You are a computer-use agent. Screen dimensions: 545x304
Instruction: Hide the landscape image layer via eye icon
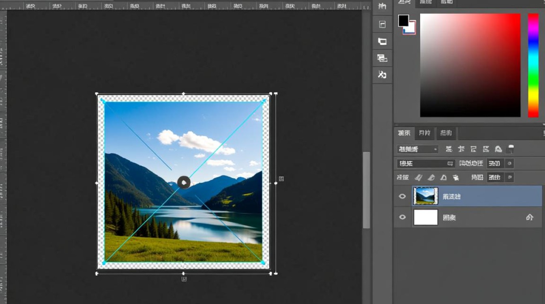tap(402, 196)
